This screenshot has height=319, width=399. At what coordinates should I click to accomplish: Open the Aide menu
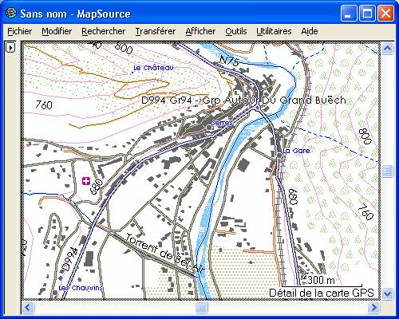pyautogui.click(x=310, y=31)
